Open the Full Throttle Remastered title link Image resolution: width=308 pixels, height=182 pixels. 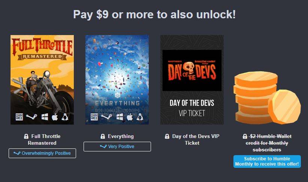(x=44, y=139)
